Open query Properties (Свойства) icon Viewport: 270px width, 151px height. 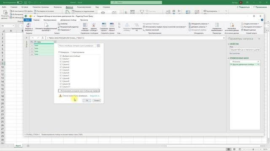click(59, 24)
